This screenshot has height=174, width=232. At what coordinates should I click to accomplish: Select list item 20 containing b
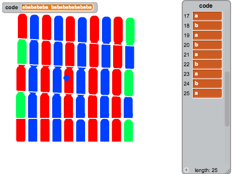click(x=207, y=45)
